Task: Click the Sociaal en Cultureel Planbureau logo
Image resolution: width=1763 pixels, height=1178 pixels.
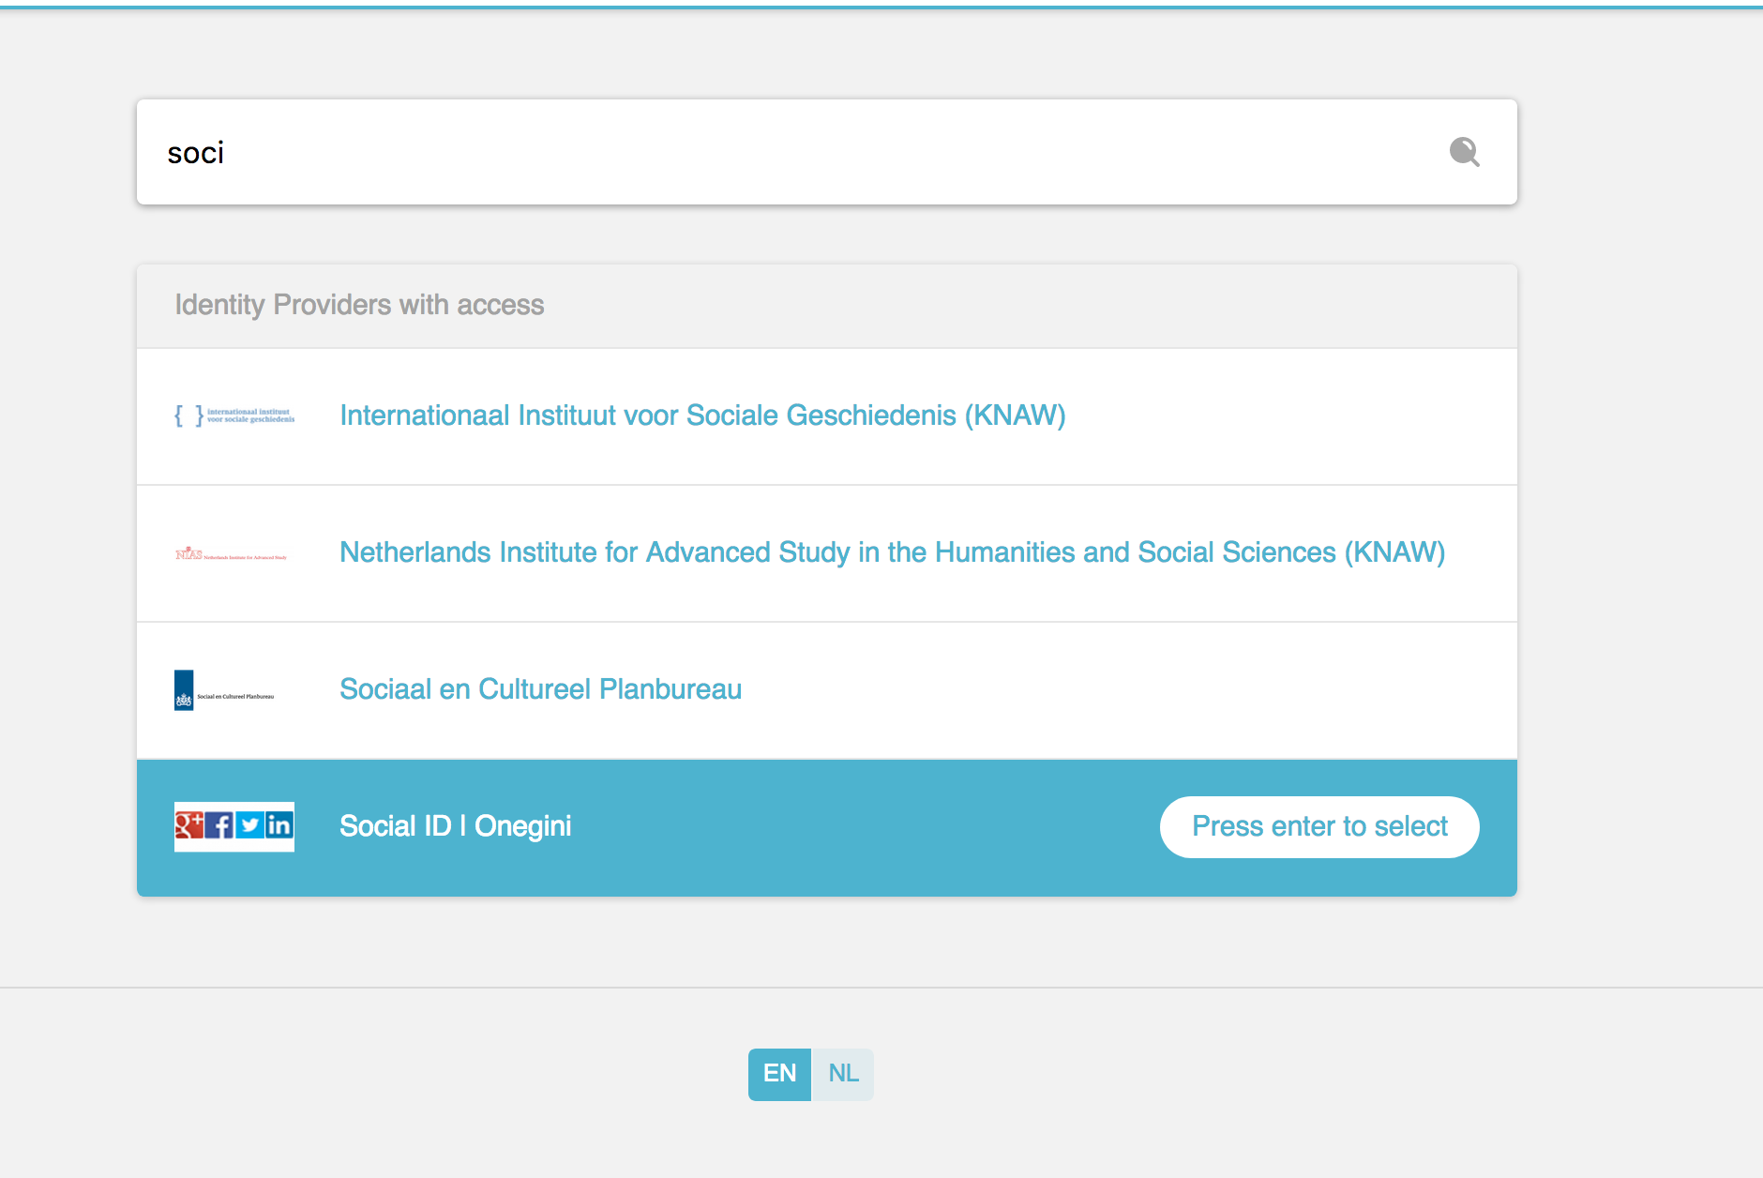Action: click(224, 690)
